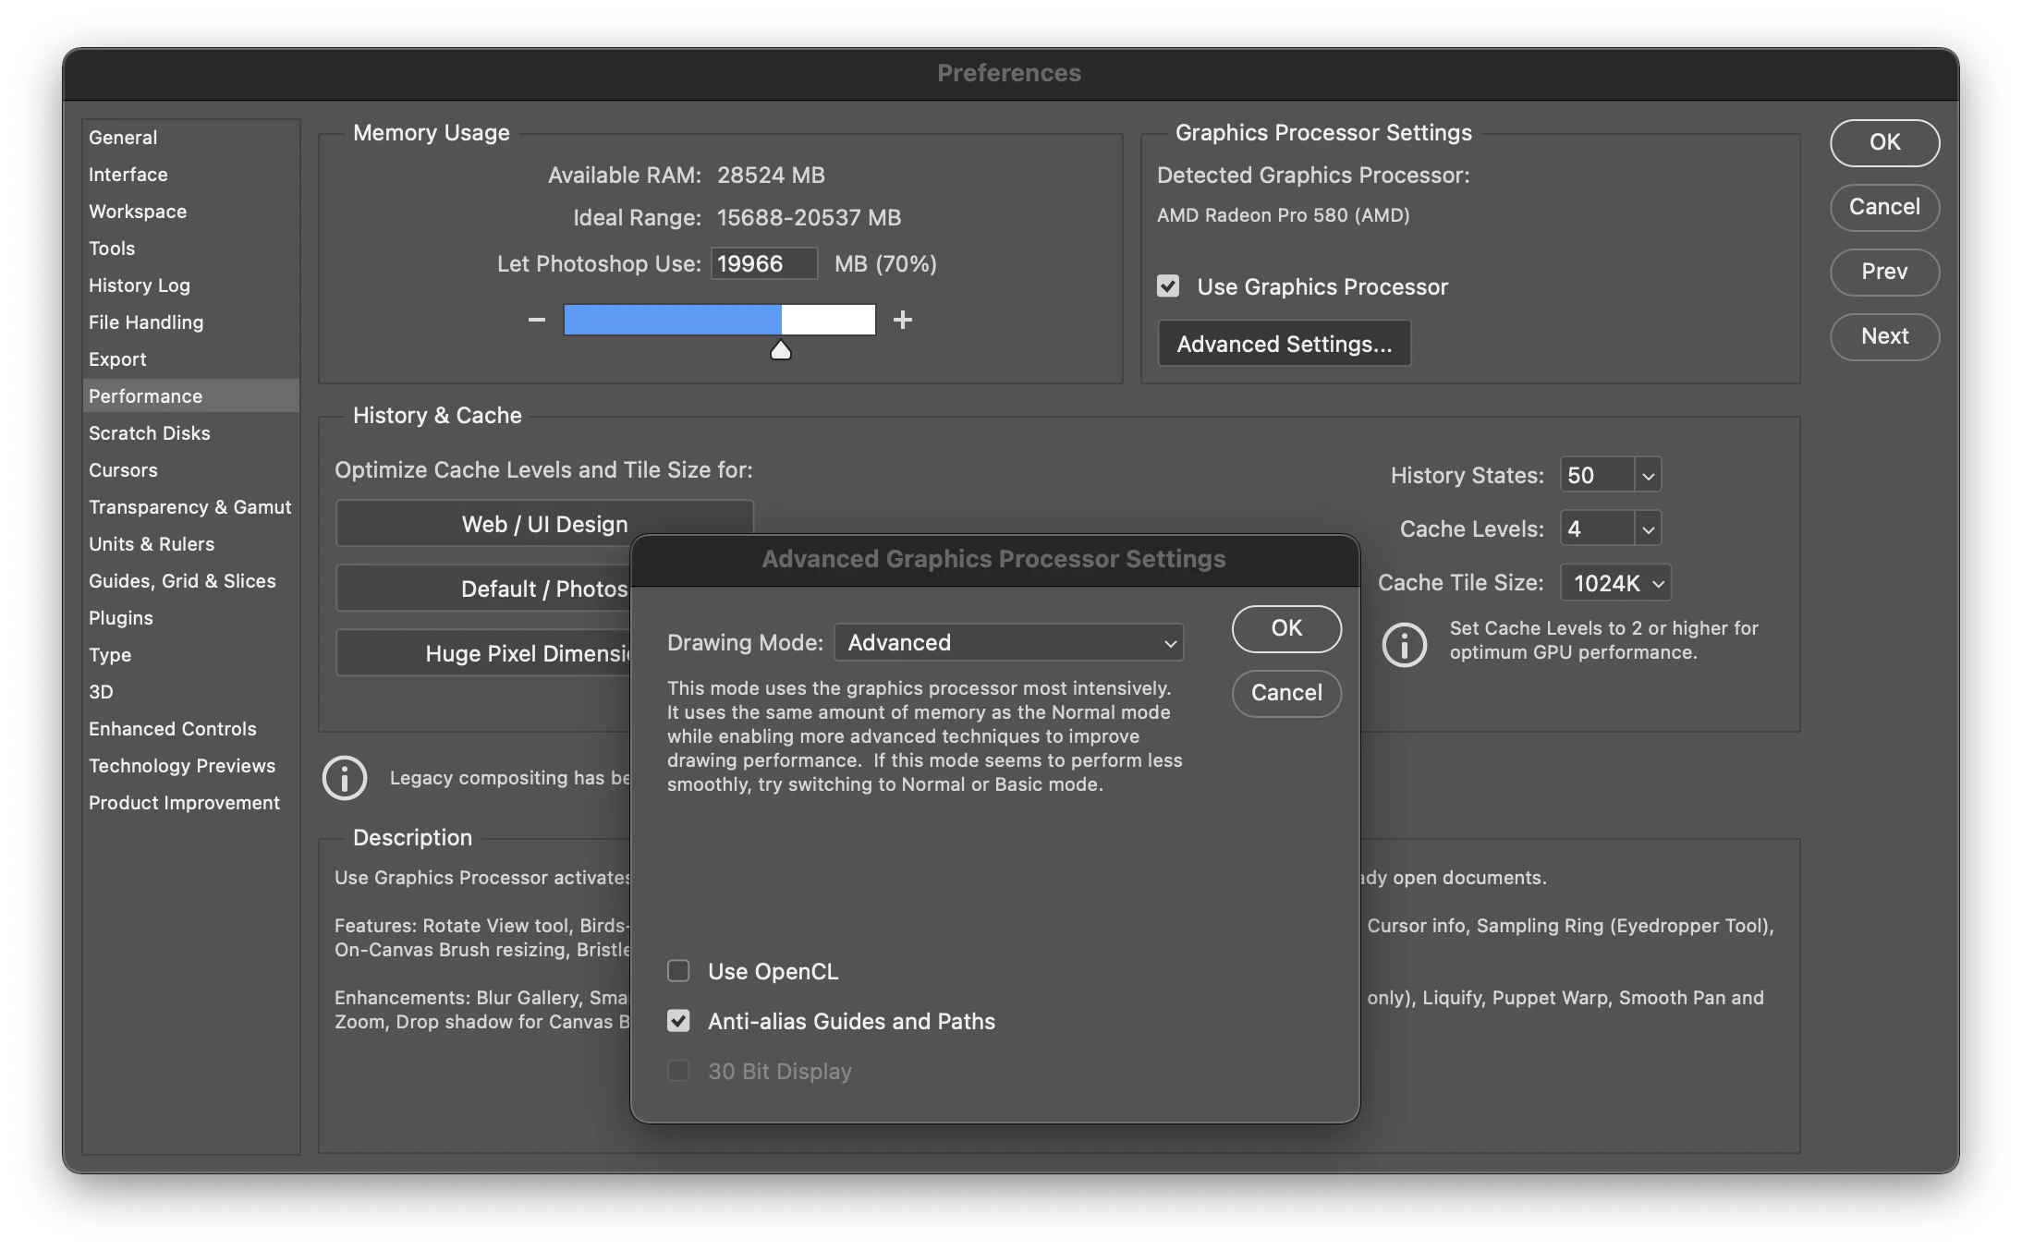Cancel the Advanced Graphics Processor dialog
The width and height of the screenshot is (2022, 1251).
(x=1286, y=693)
